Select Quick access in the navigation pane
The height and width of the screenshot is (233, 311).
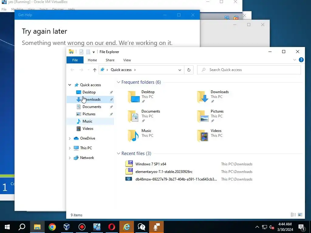click(x=90, y=85)
